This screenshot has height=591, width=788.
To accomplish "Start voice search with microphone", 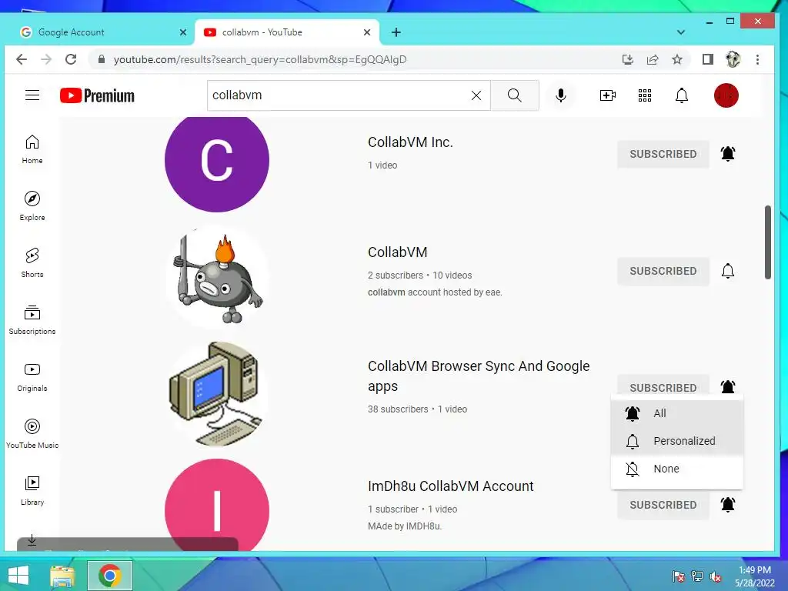I will [561, 95].
